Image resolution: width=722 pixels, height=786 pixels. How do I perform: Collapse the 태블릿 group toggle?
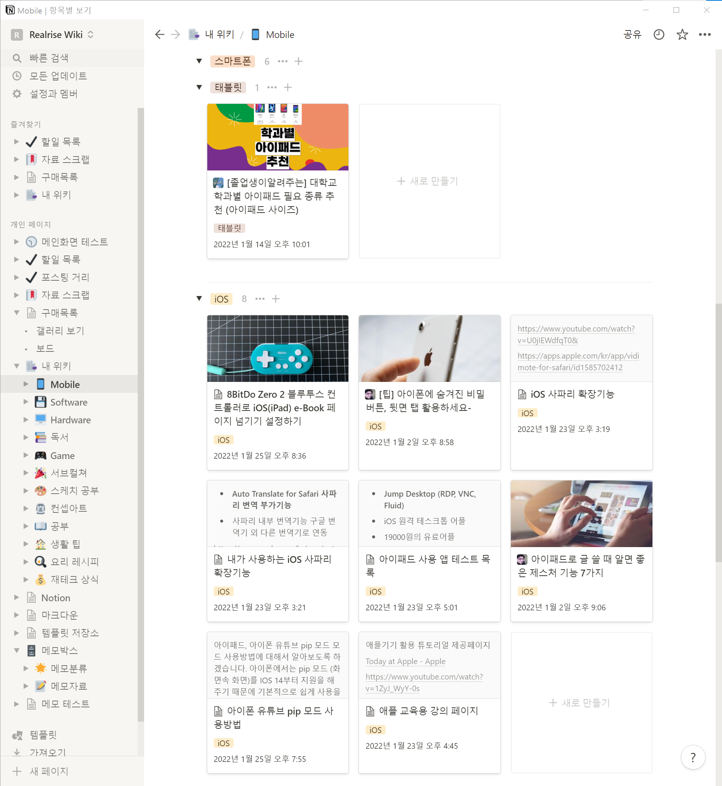(x=199, y=88)
